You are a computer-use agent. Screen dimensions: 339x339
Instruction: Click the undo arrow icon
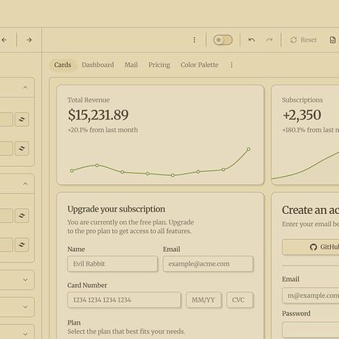pyautogui.click(x=252, y=40)
